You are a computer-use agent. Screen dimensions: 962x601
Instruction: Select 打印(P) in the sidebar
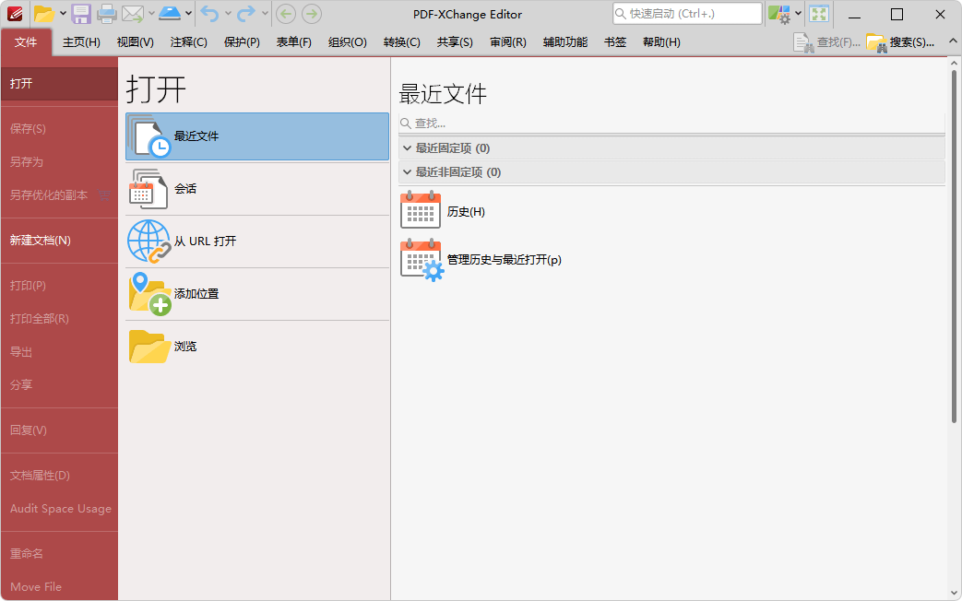(x=60, y=286)
